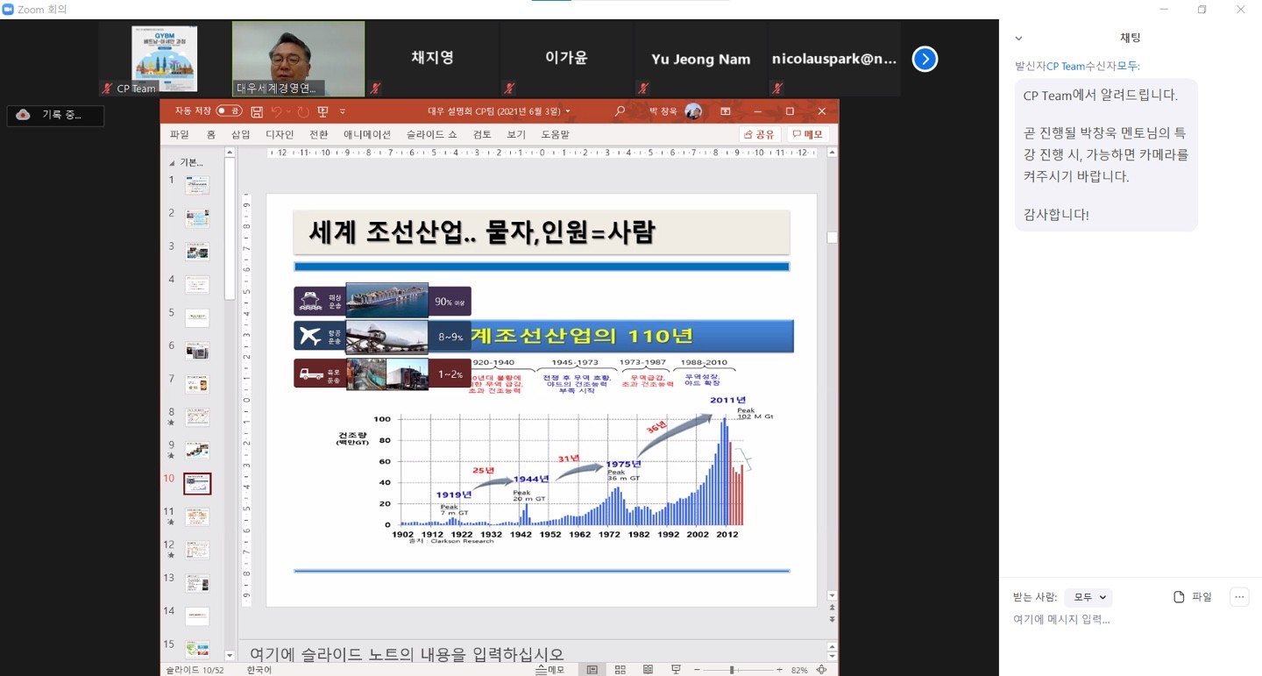The image size is (1262, 676).
Task: Open the 파일 menu tab
Action: (180, 134)
